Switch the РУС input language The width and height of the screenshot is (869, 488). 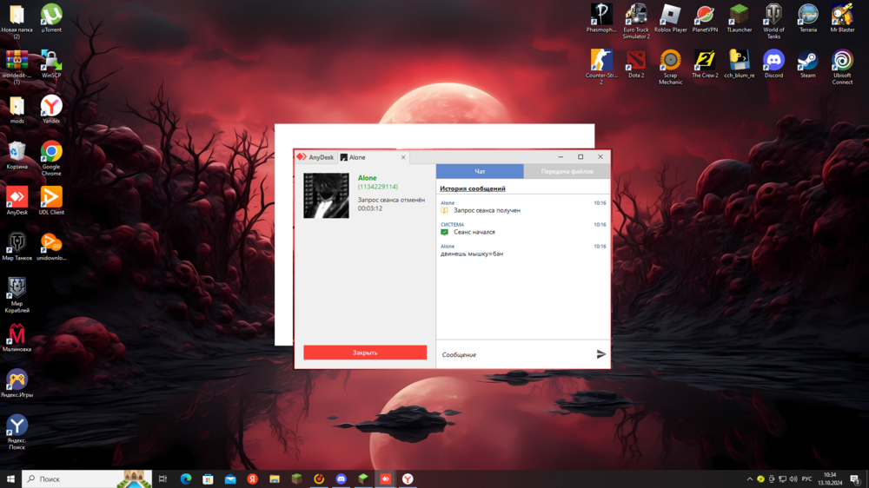(807, 479)
